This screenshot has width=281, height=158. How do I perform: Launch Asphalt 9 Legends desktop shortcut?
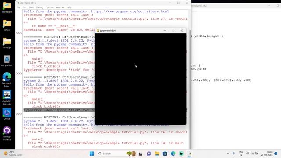tap(7, 98)
